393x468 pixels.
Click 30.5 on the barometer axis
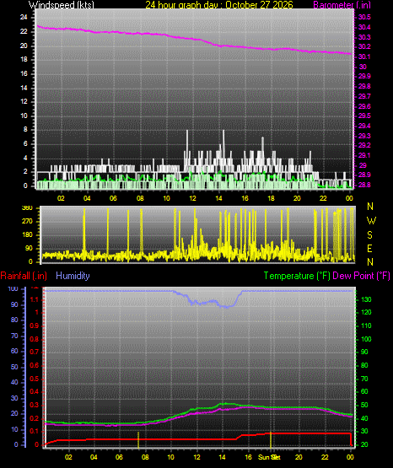364,17
